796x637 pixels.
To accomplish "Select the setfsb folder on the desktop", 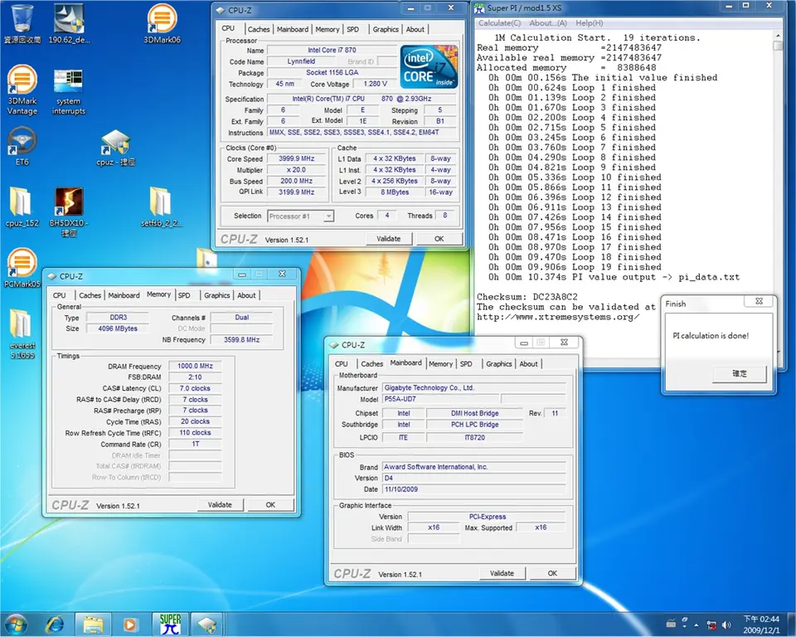I will coord(161,202).
